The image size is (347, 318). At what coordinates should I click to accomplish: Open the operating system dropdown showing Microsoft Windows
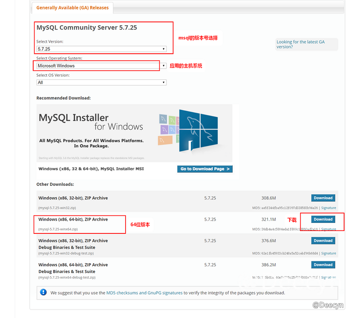click(101, 66)
